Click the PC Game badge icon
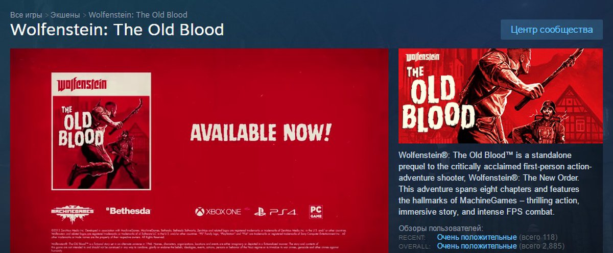Viewport: 613px width, 253px height. coord(316,211)
